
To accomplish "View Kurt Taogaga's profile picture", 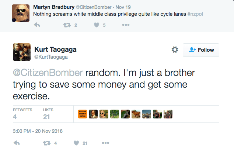I will 21,52.
